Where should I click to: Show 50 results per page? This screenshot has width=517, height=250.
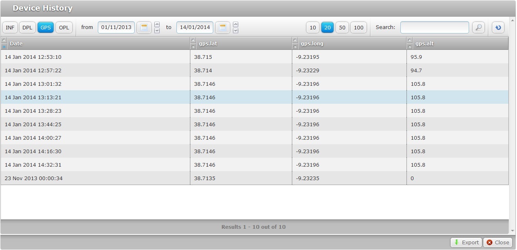342,27
